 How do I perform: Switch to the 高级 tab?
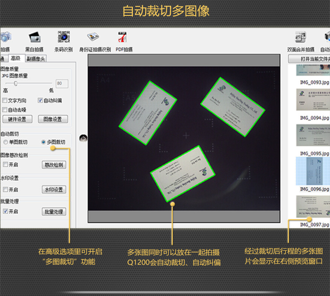pos(16,58)
